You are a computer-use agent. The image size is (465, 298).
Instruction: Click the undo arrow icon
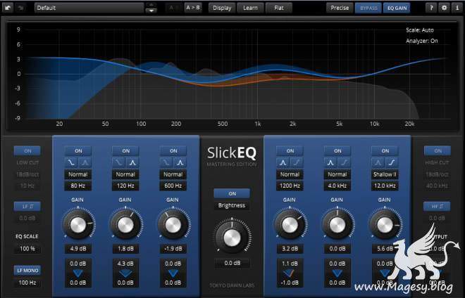tap(8, 8)
